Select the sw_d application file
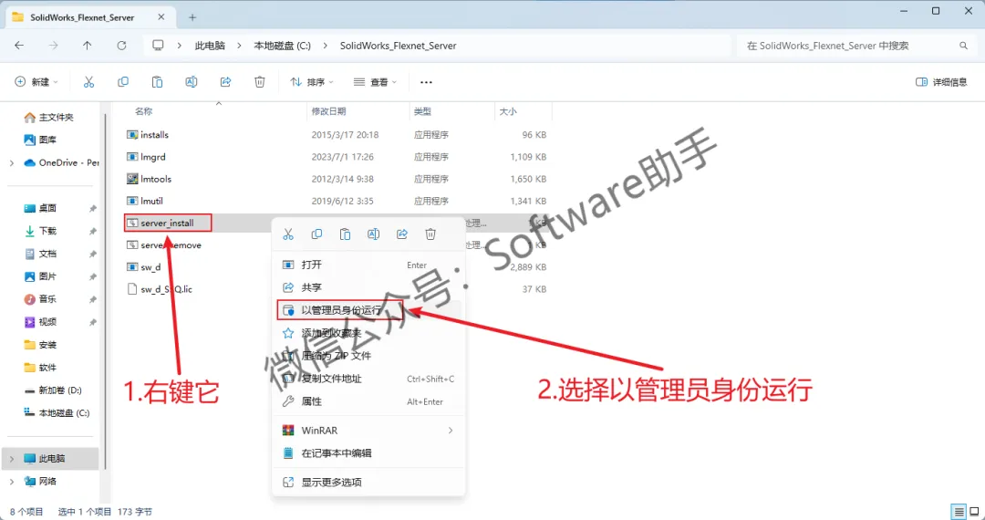985x520 pixels. (150, 267)
